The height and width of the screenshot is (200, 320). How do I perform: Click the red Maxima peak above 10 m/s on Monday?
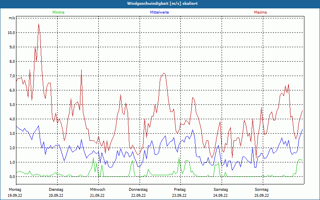(x=38, y=24)
